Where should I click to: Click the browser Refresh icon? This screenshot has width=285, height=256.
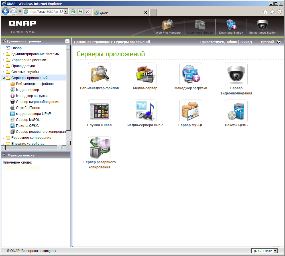coord(80,12)
